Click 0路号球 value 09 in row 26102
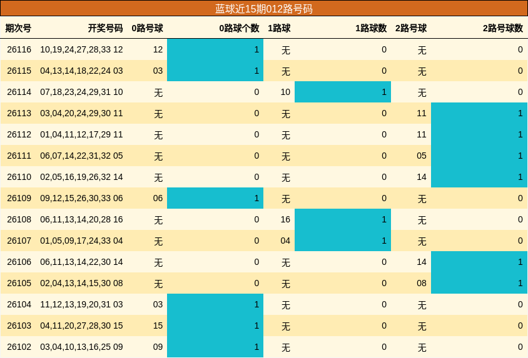528x358 pixels. [158, 347]
